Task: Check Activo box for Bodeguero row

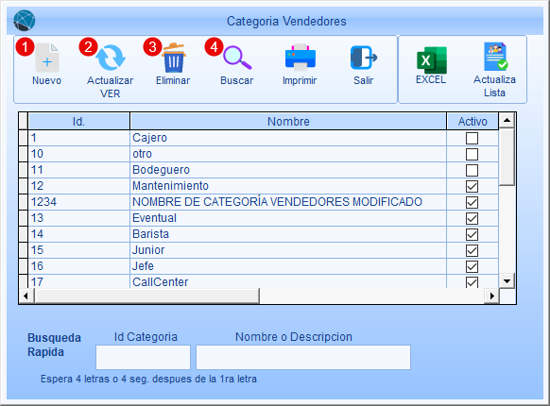Action: [x=472, y=170]
